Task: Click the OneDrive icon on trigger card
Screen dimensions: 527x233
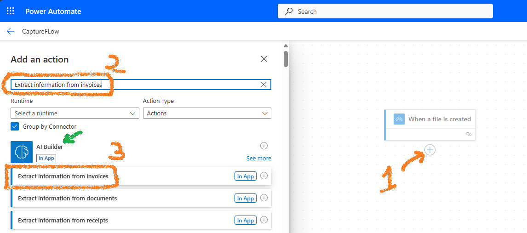Action: (399, 119)
